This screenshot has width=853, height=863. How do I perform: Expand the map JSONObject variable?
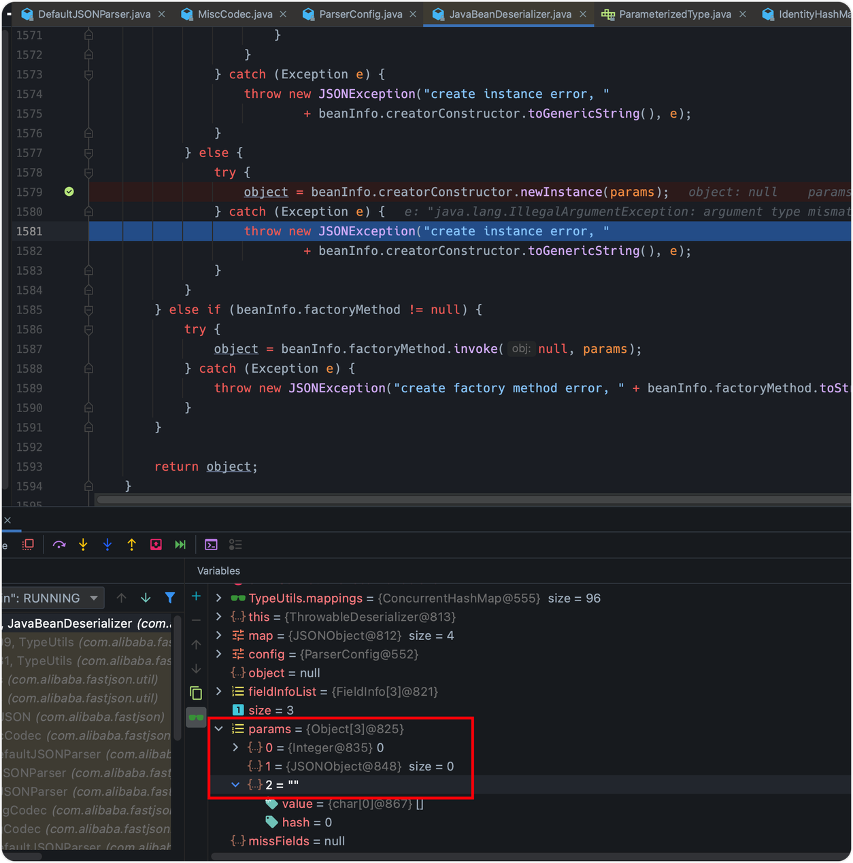[219, 636]
